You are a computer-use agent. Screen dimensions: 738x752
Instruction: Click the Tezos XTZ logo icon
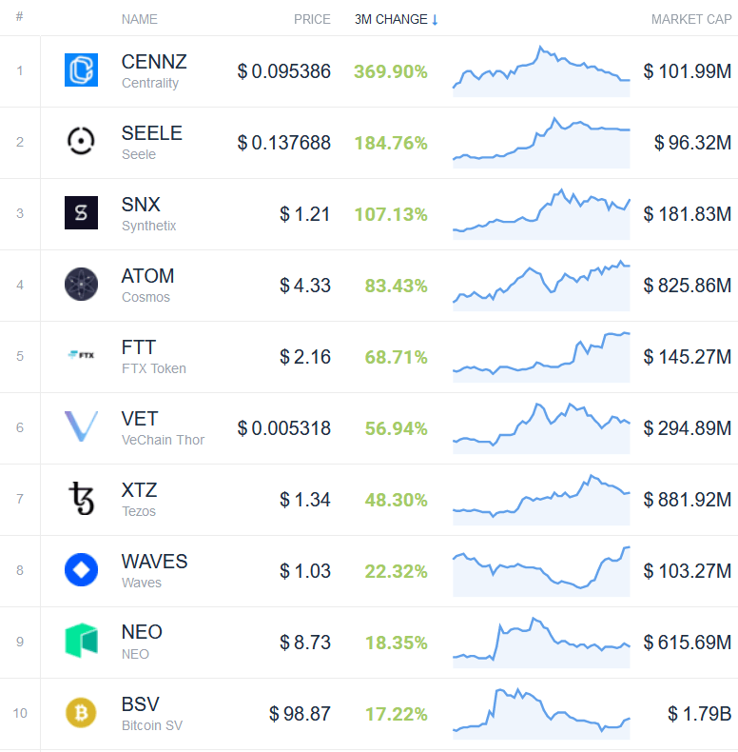(81, 498)
